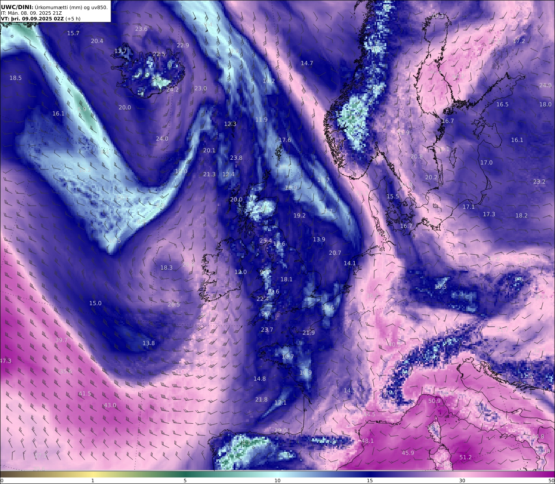The height and width of the screenshot is (484, 555).
Task: Click the 20.2 value over southern Sweden
Action: click(431, 178)
